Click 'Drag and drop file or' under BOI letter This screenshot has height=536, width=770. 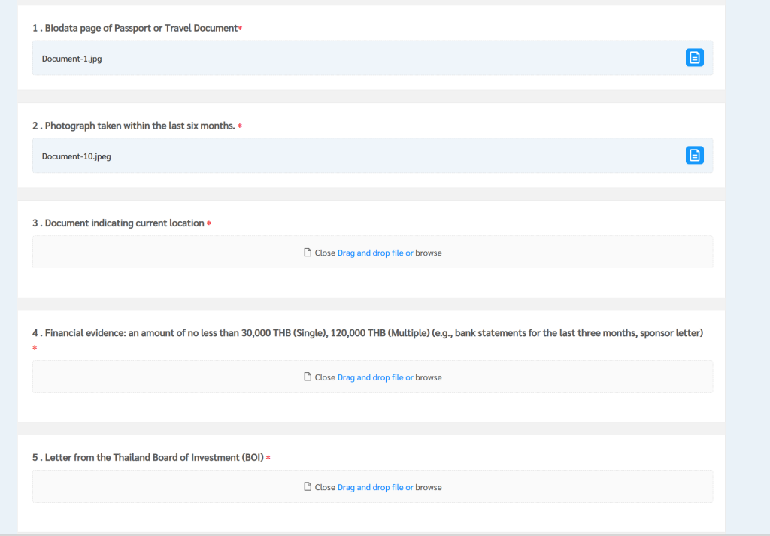tap(374, 487)
